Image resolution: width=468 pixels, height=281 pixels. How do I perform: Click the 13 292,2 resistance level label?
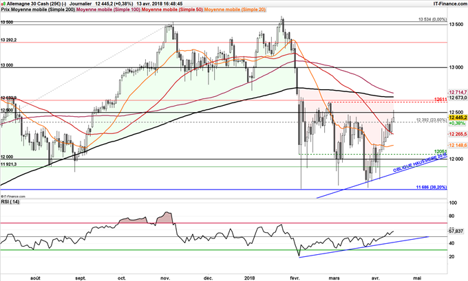(9, 40)
